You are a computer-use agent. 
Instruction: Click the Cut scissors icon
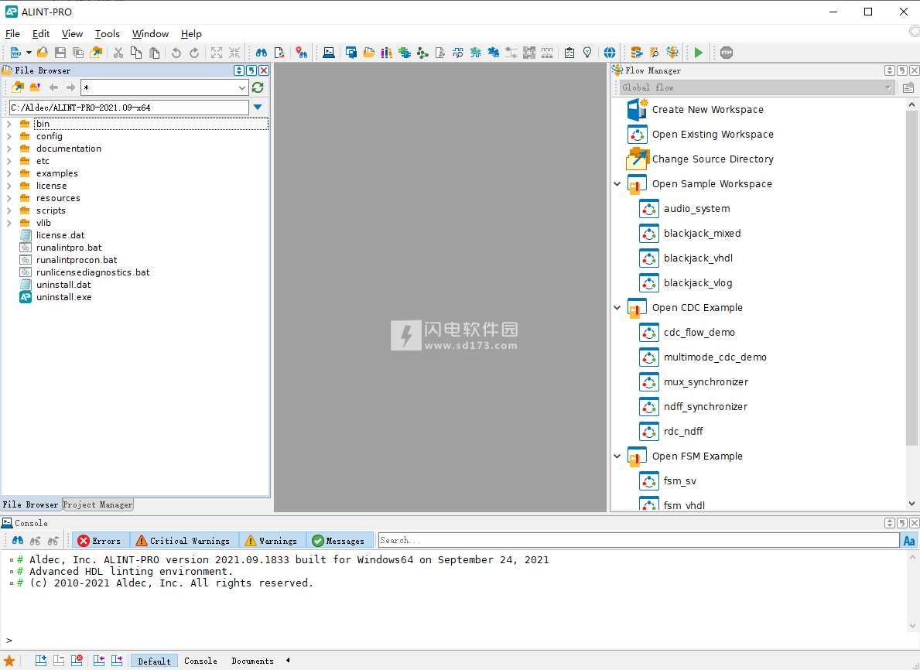[x=118, y=53]
